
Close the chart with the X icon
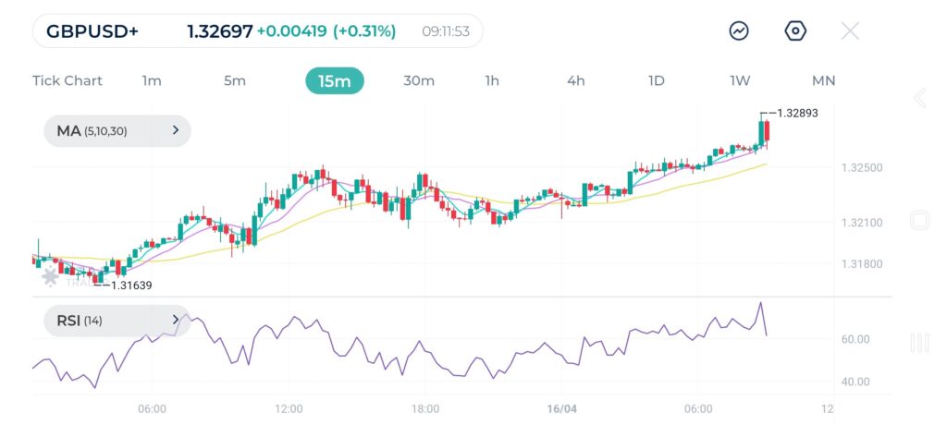coord(850,31)
